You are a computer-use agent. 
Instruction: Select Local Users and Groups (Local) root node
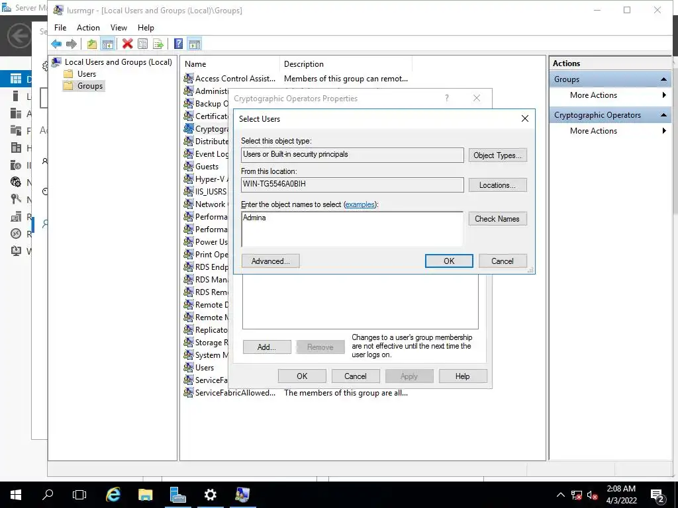(112, 62)
